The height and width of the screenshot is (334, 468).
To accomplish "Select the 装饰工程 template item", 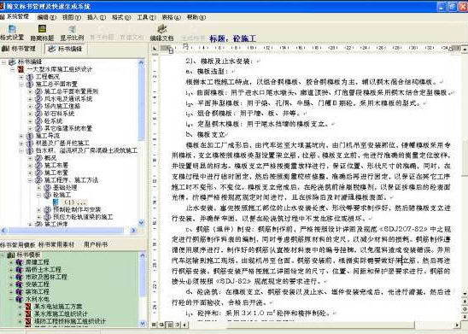I will click(x=37, y=291).
